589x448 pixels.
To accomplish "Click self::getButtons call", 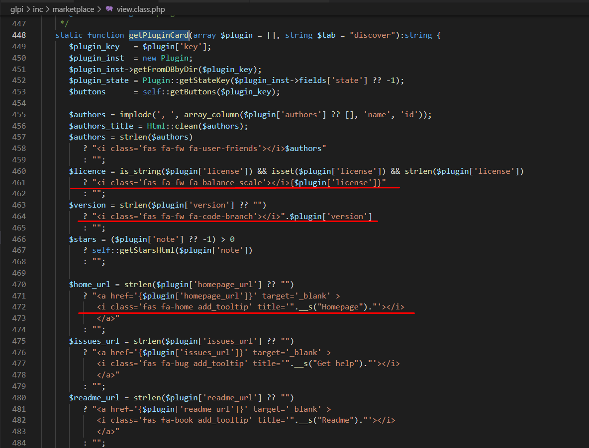I will coord(179,92).
